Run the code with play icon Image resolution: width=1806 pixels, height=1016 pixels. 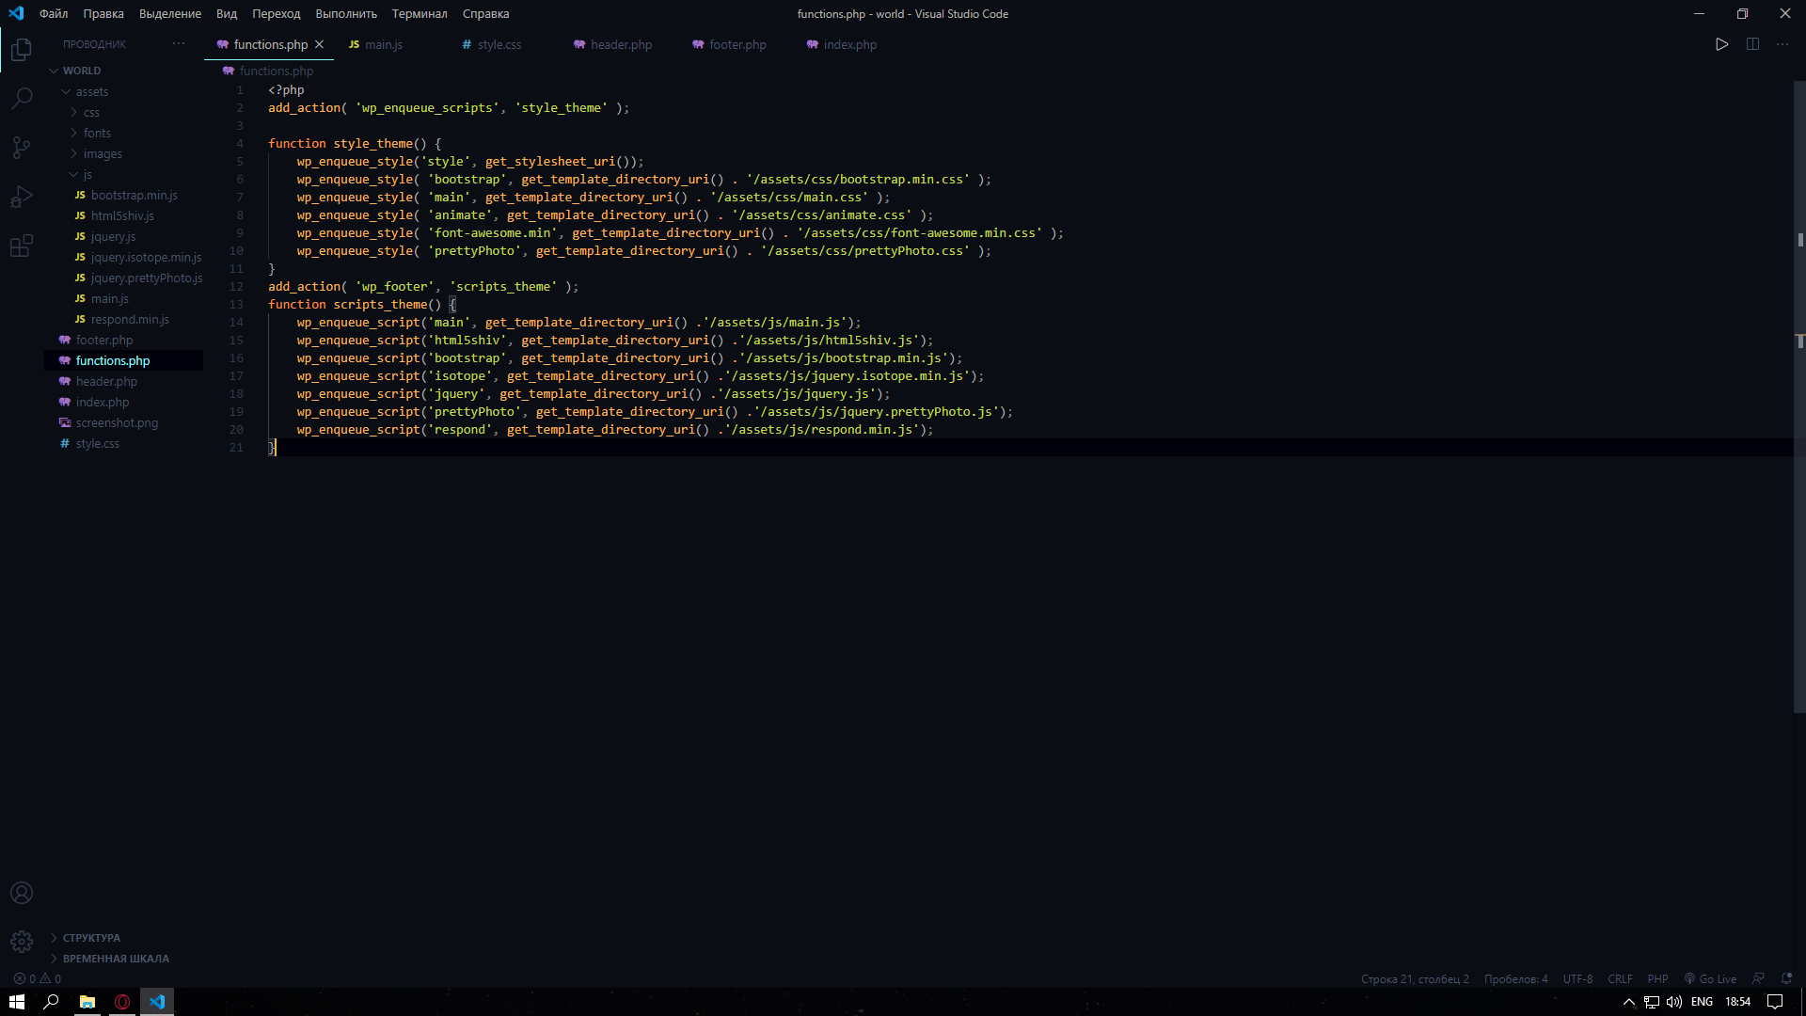pyautogui.click(x=1721, y=44)
